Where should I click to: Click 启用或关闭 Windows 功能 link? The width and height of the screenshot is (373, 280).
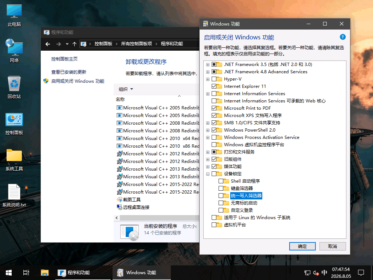point(78,81)
